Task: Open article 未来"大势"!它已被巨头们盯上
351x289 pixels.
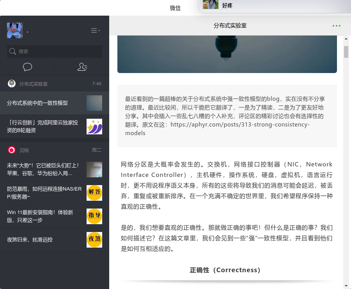Action: [x=55, y=169]
